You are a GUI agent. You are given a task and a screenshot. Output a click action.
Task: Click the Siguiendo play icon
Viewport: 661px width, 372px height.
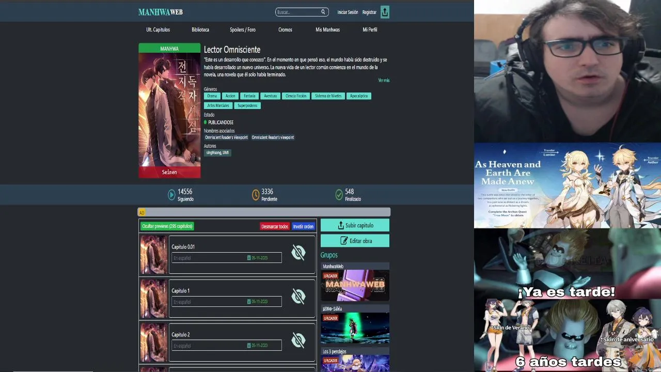171,195
